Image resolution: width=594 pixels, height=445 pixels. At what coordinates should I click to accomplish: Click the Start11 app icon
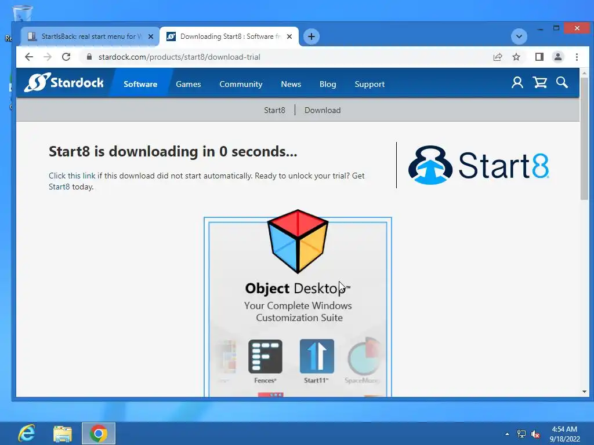click(x=317, y=356)
